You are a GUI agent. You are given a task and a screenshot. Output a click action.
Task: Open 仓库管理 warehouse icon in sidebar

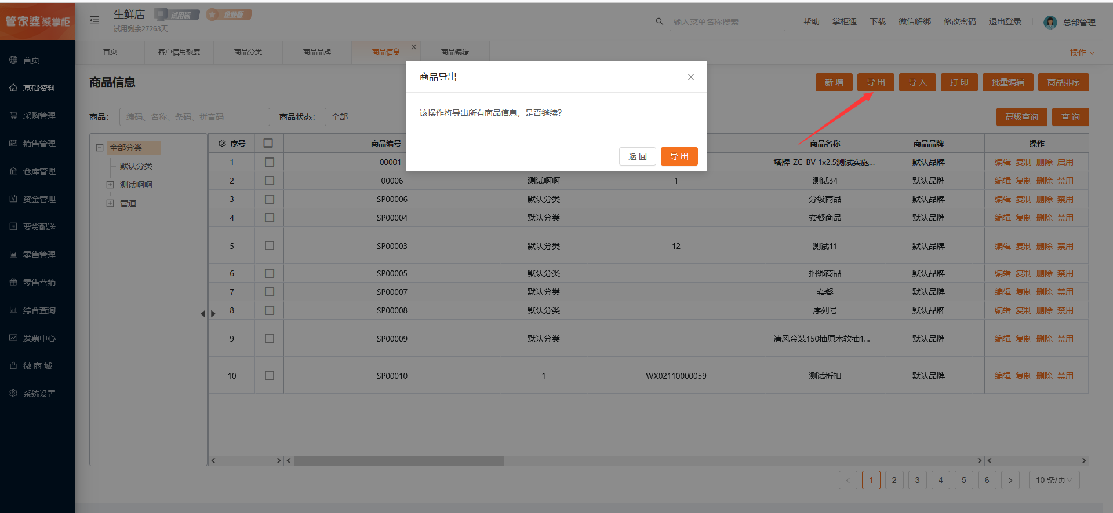tap(13, 171)
